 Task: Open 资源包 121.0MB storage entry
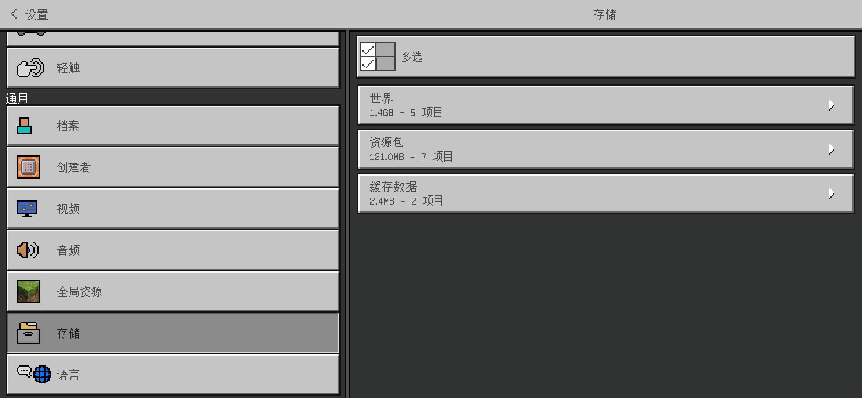tap(606, 149)
